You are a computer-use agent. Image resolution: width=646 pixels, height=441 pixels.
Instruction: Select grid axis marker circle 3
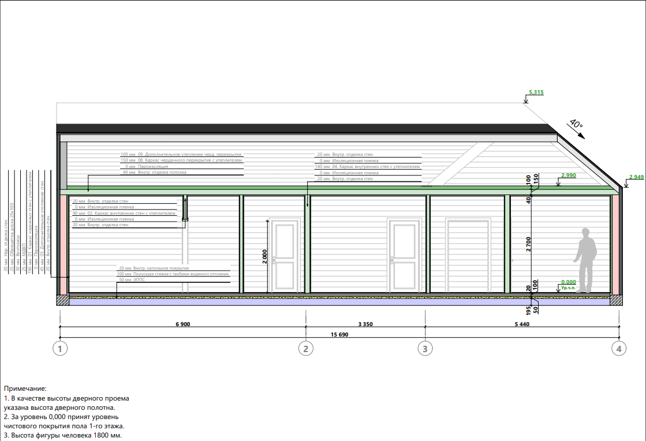(425, 348)
